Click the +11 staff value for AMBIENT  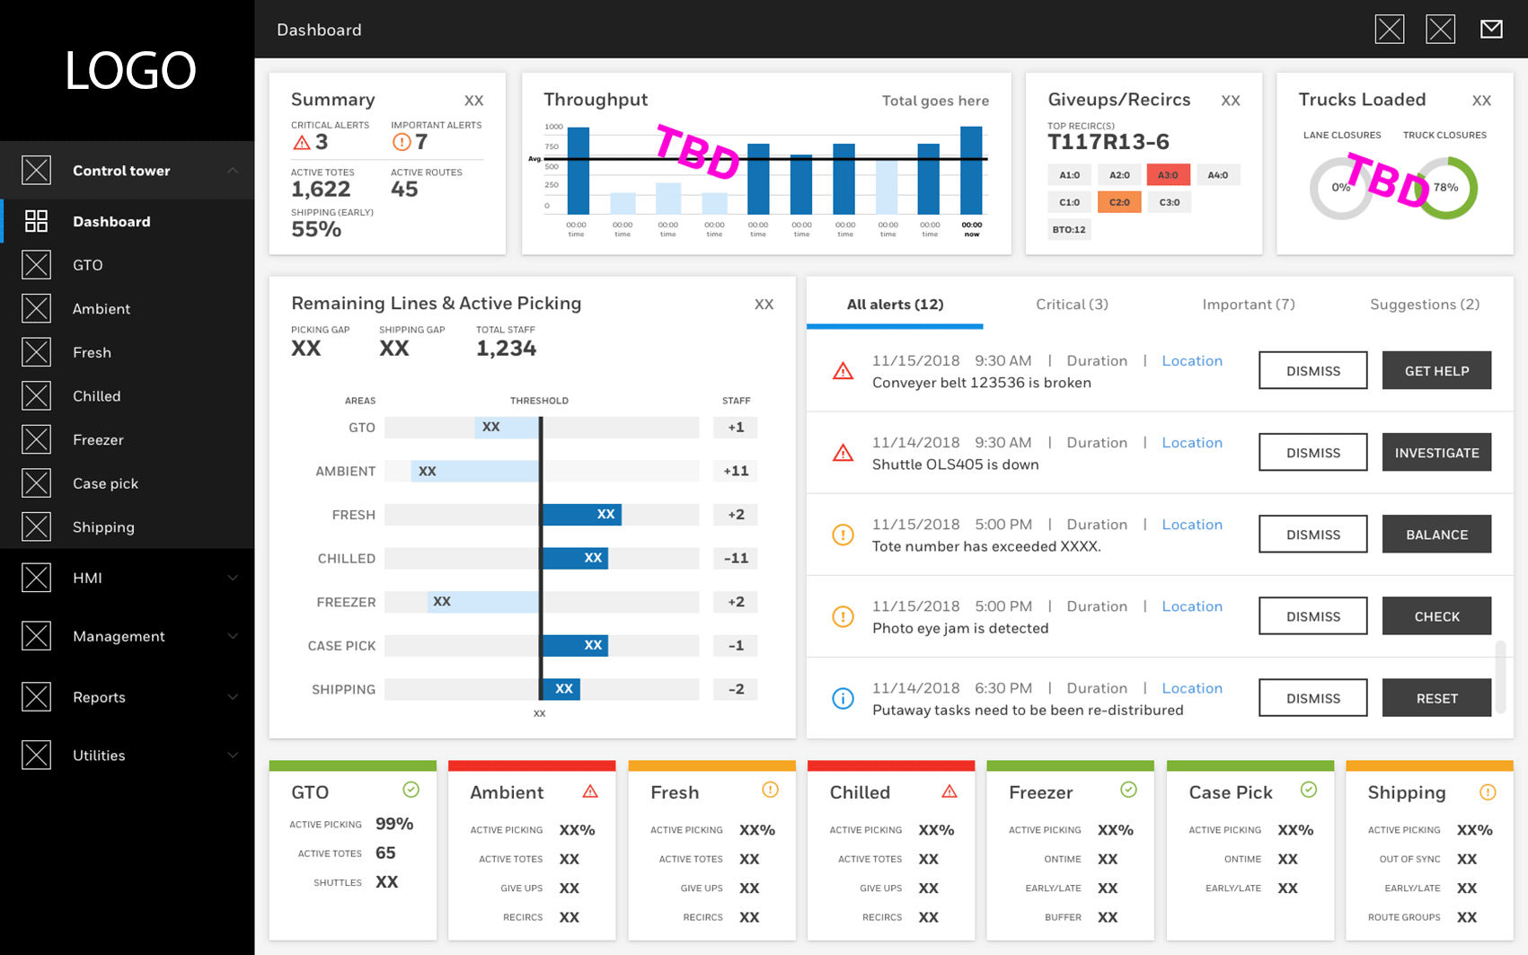pos(736,471)
